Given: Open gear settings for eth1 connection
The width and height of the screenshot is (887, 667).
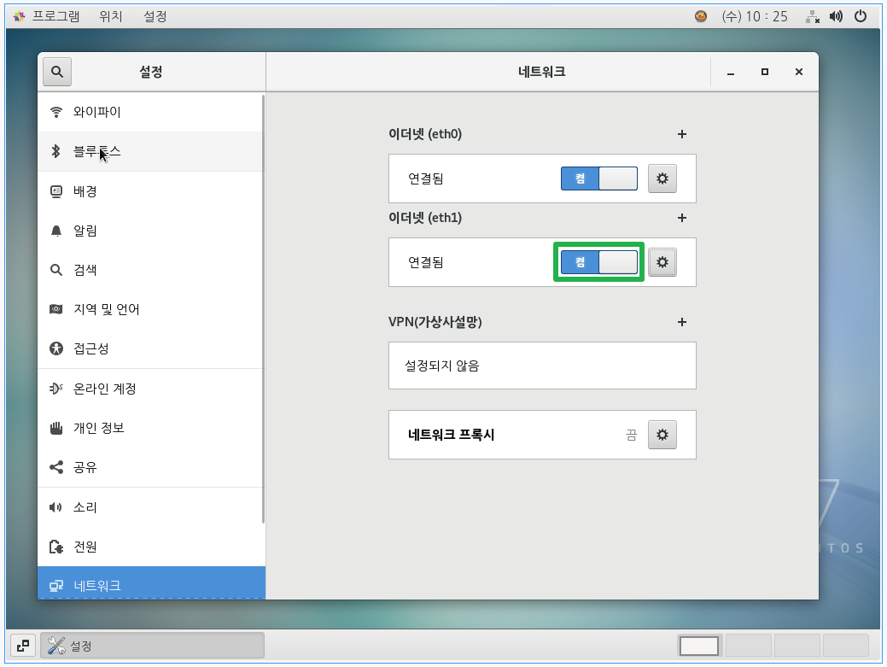Looking at the screenshot, I should (662, 262).
